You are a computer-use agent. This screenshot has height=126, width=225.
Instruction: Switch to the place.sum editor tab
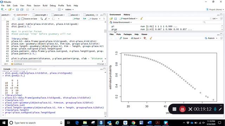click(59, 15)
